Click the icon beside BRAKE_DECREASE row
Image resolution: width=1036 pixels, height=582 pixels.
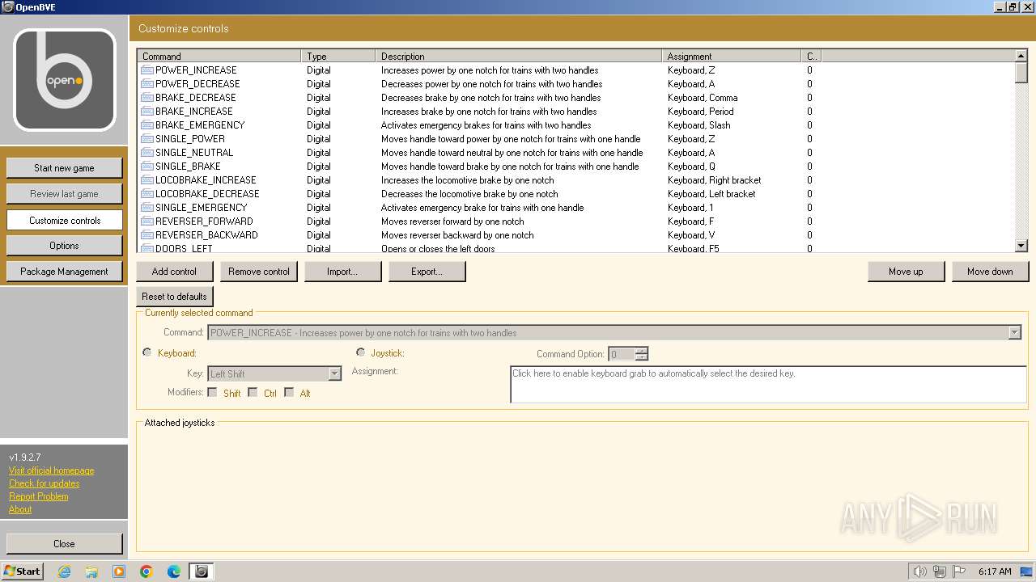tap(147, 98)
